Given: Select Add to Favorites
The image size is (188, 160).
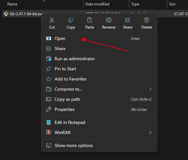Looking at the screenshot, I should coord(99,79).
